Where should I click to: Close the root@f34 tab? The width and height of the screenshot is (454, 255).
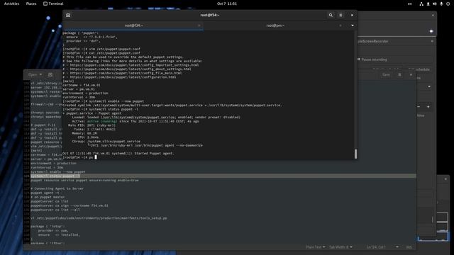199,25
